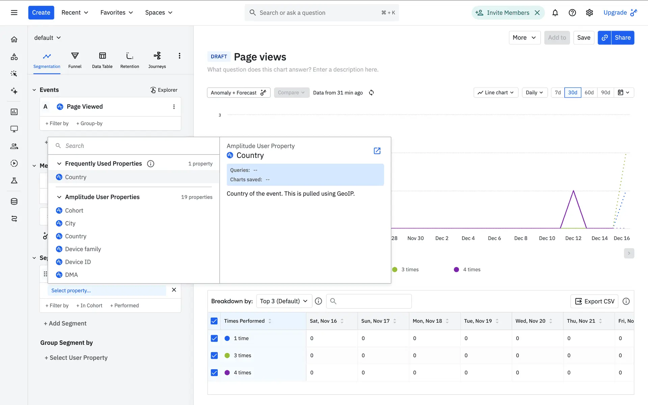Select the 7d date range tab

pyautogui.click(x=558, y=92)
